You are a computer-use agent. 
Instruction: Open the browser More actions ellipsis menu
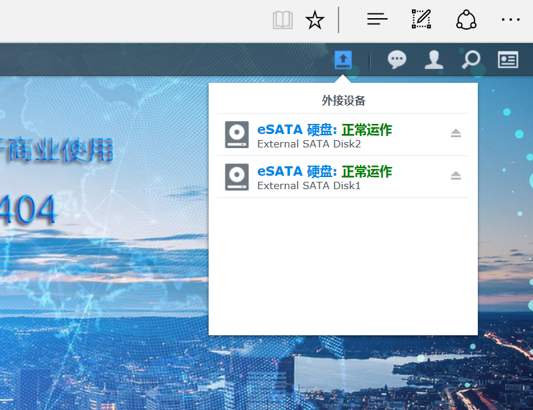[x=511, y=20]
